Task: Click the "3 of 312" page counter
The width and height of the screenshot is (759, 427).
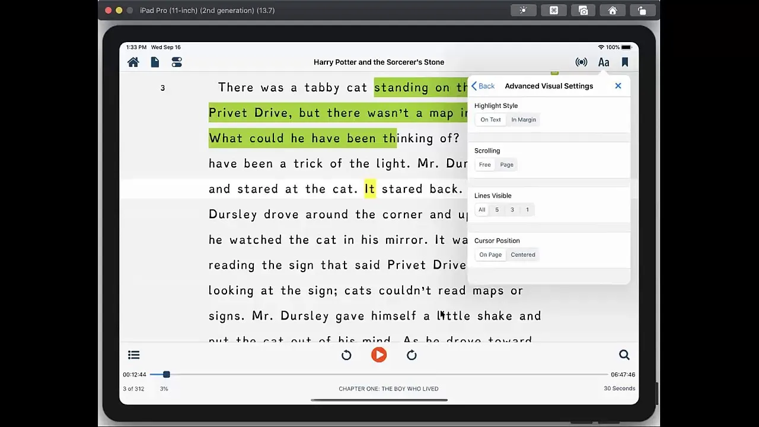Action: (133, 389)
